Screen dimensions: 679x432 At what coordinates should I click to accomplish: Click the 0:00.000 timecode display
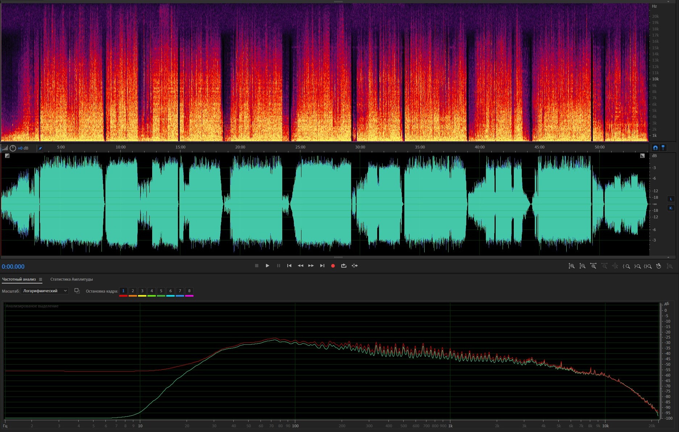[13, 267]
